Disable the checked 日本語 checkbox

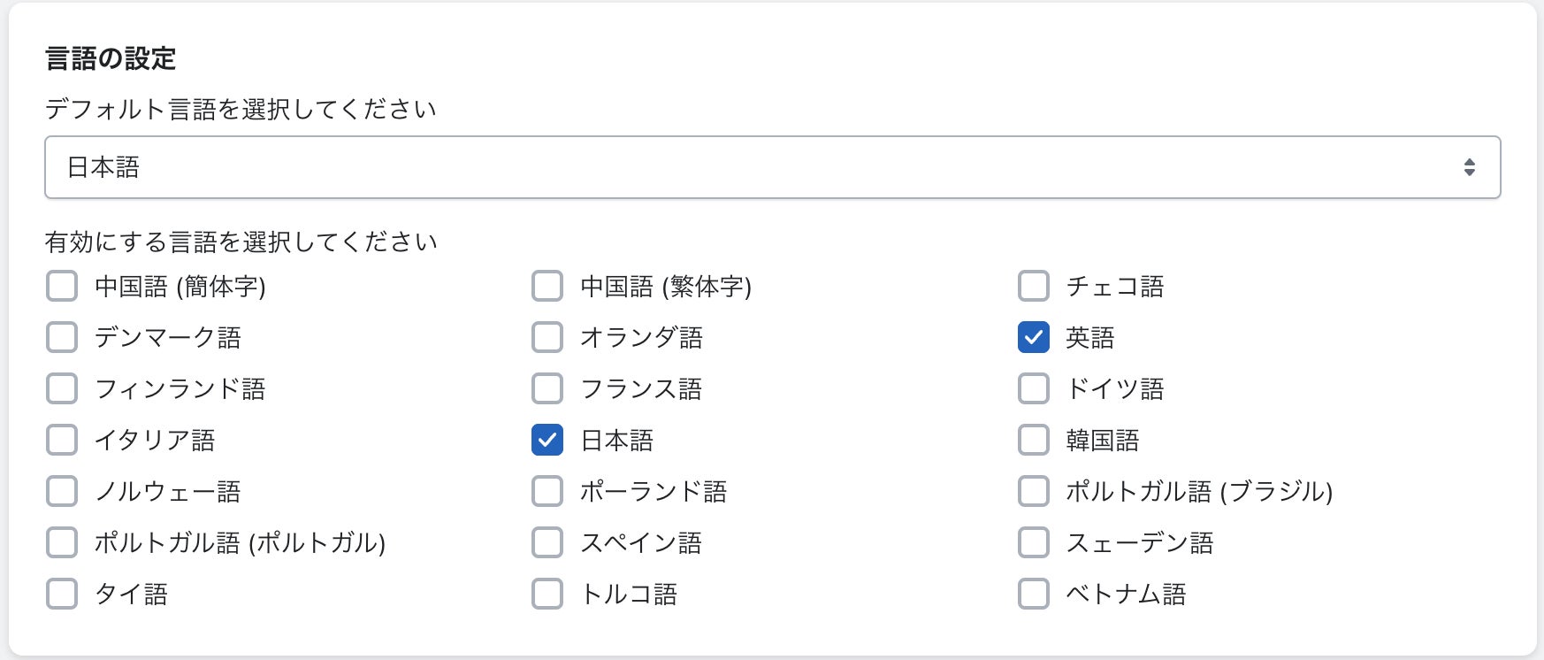coord(547,440)
